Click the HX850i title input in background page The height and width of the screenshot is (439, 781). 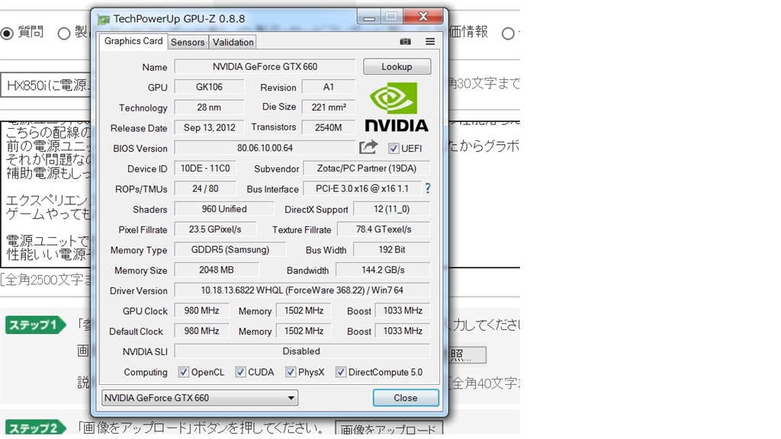[46, 85]
